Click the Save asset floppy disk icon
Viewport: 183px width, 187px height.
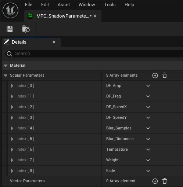[x=10, y=29]
